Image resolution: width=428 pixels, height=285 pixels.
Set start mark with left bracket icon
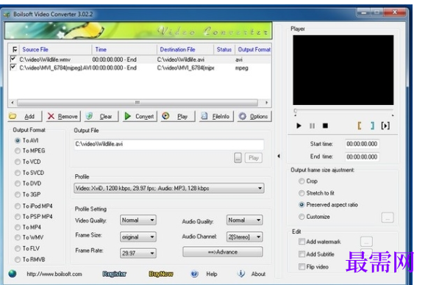[x=360, y=126]
